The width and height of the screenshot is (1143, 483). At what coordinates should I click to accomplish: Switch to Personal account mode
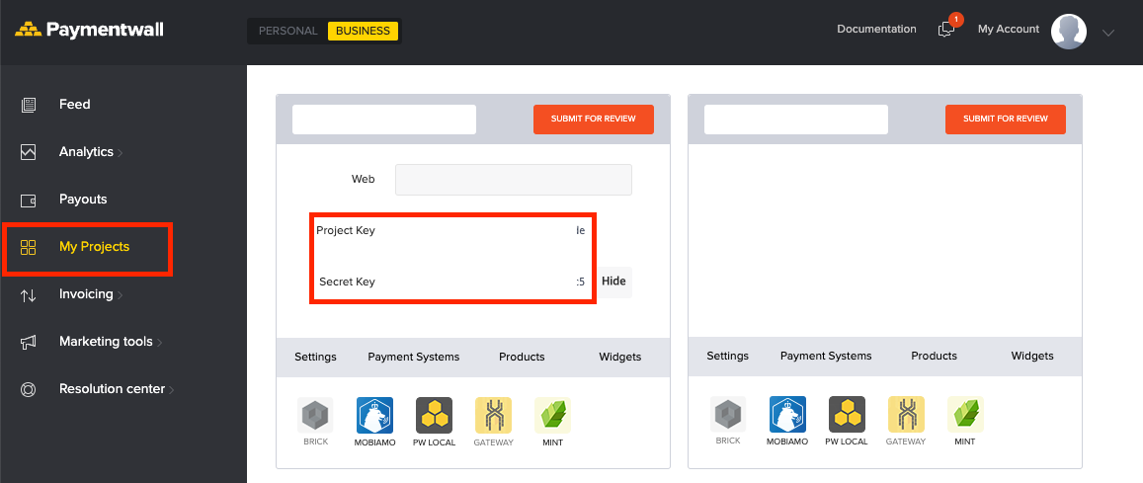[x=287, y=31]
